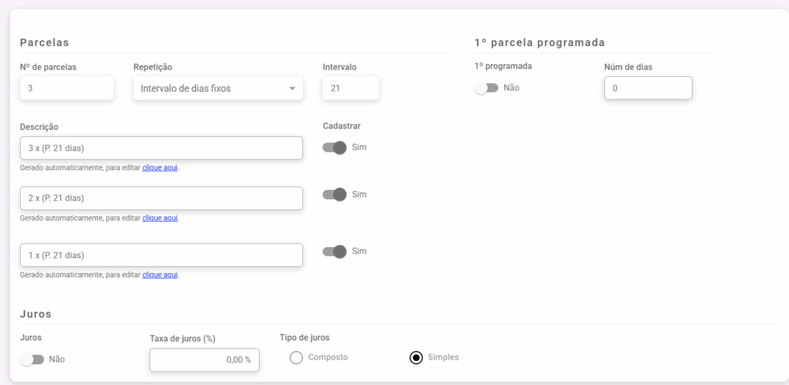The image size is (789, 385).
Task: Click 'clique aqui' link under 2 x description
Action: tap(160, 218)
